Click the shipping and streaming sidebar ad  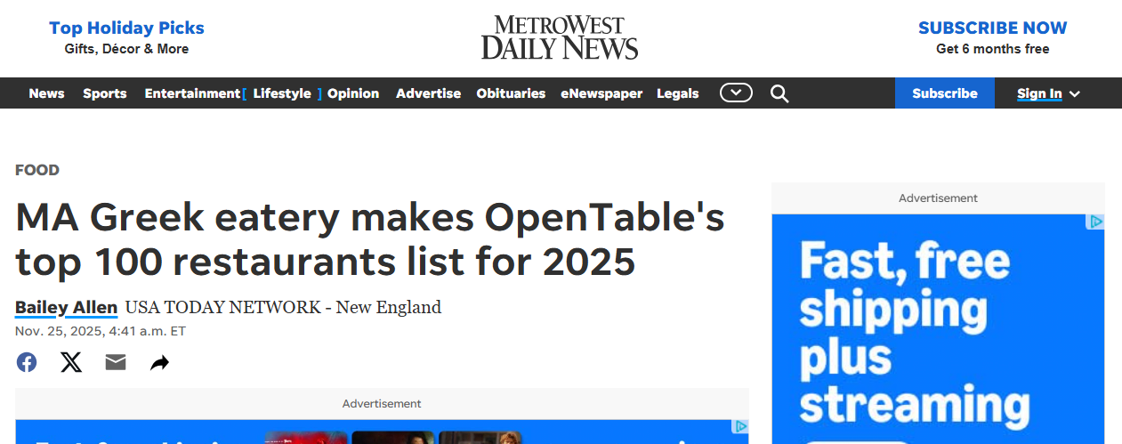coord(938,328)
